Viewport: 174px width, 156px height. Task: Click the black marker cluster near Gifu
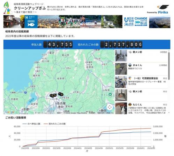53,95
